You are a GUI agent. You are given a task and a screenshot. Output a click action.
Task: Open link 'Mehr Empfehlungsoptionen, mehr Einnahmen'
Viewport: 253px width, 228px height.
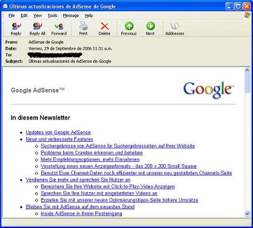coord(90,159)
